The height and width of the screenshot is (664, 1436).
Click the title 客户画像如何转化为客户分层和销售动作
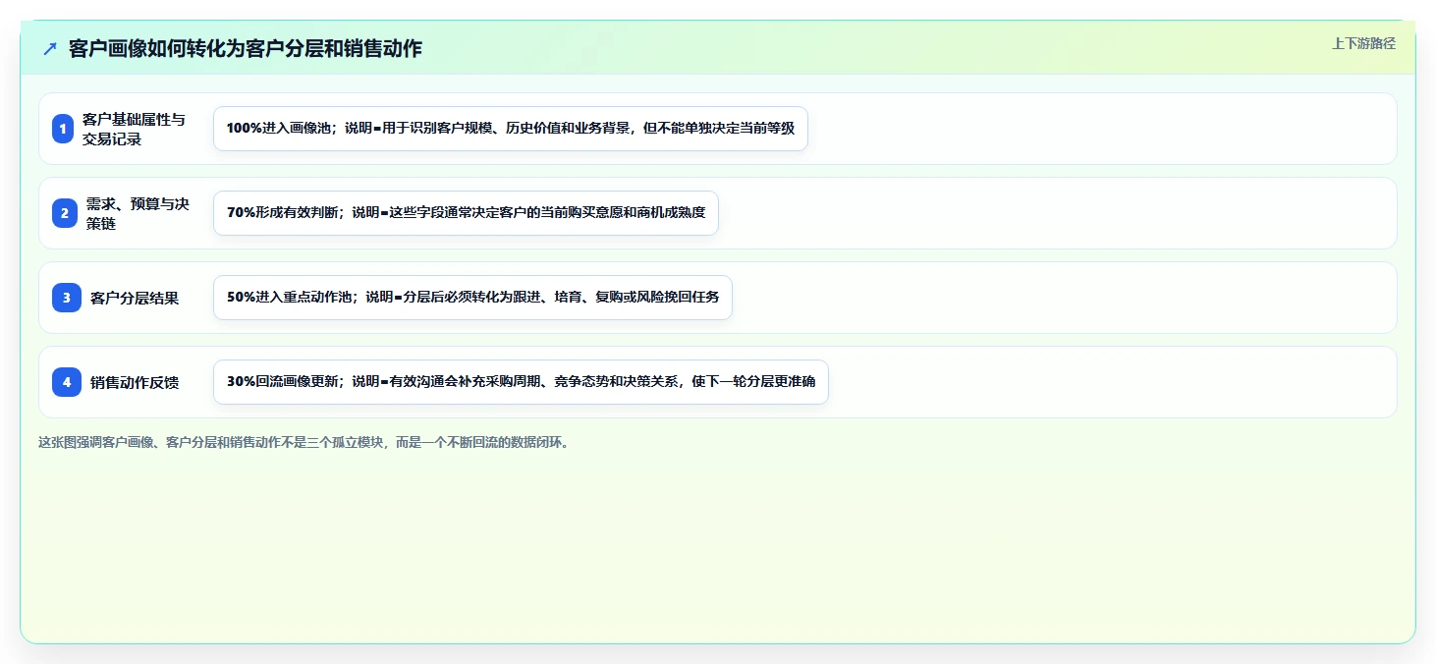click(246, 48)
